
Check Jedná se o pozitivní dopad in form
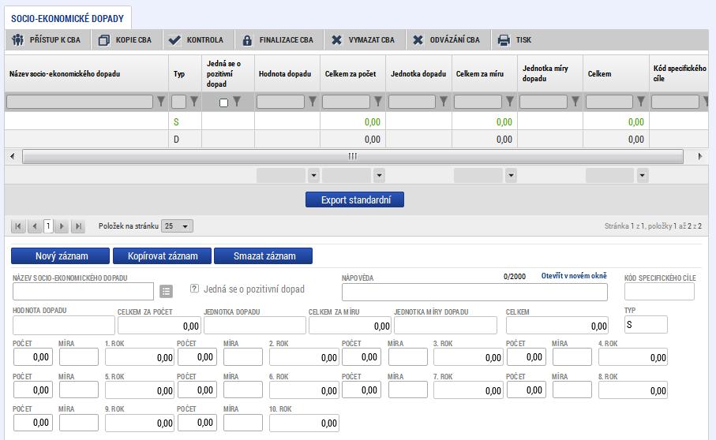tap(194, 289)
